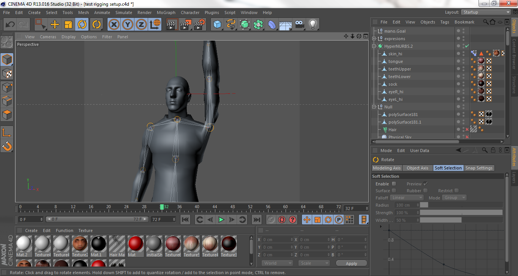Open the Cameras menu in viewport
518x276 pixels.
pos(48,37)
